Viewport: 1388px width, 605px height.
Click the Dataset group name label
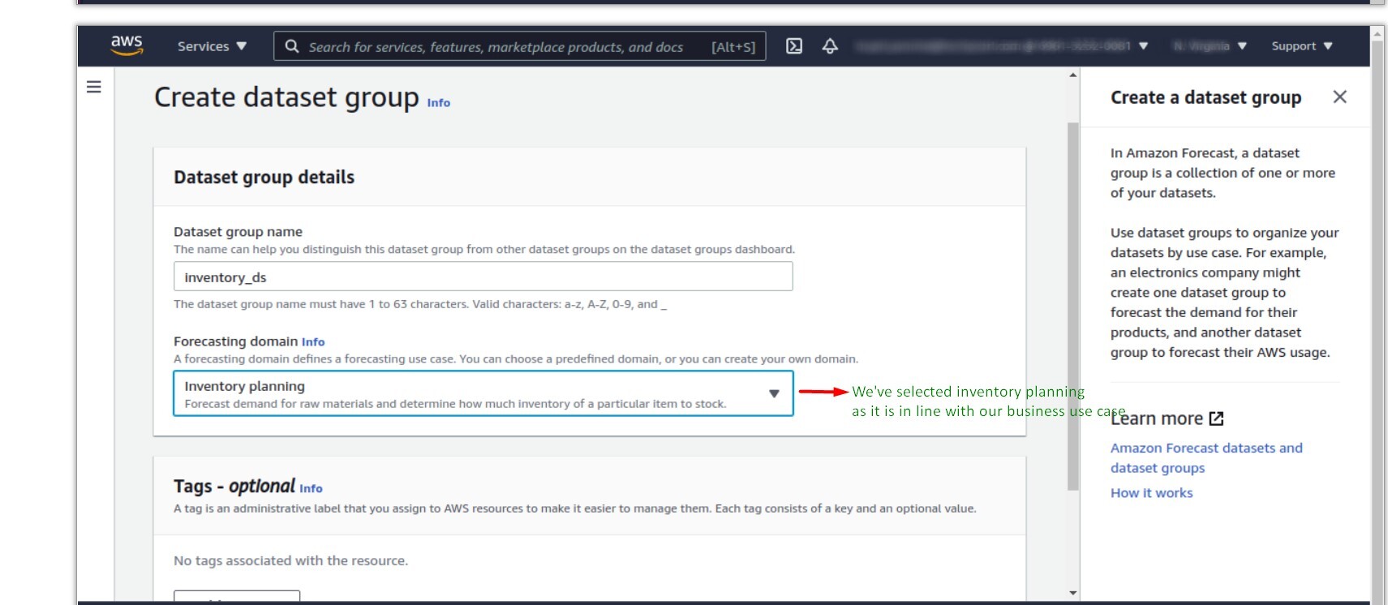(238, 232)
